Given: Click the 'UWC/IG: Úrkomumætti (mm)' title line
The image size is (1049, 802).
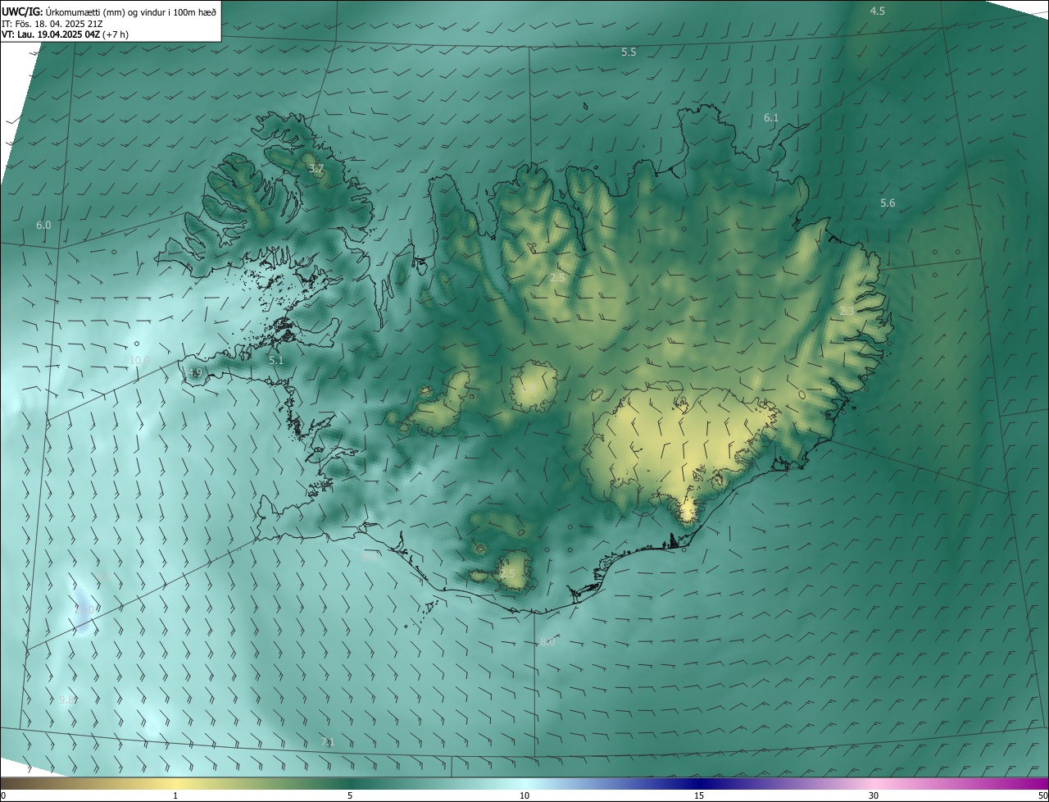Looking at the screenshot, I should 110,11.
